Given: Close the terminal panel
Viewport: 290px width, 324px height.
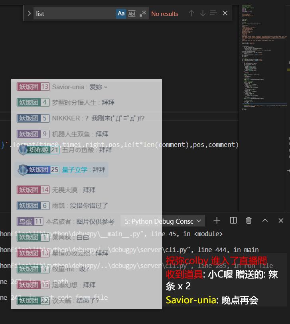Looking at the screenshot, I should (281, 221).
